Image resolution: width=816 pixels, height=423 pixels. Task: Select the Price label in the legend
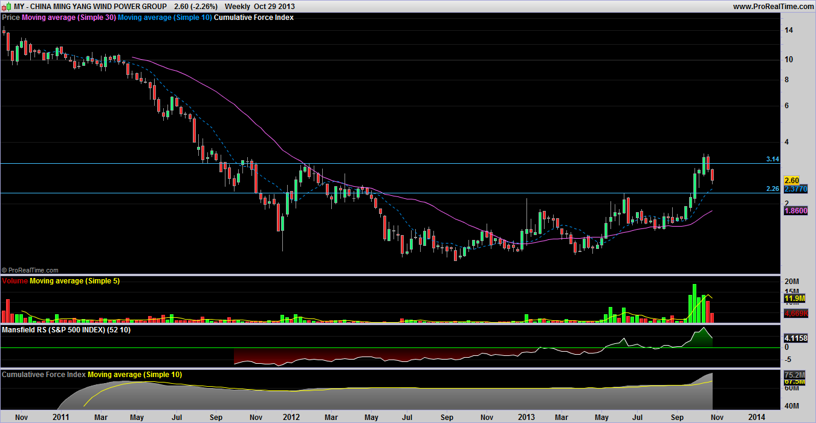tap(11, 18)
